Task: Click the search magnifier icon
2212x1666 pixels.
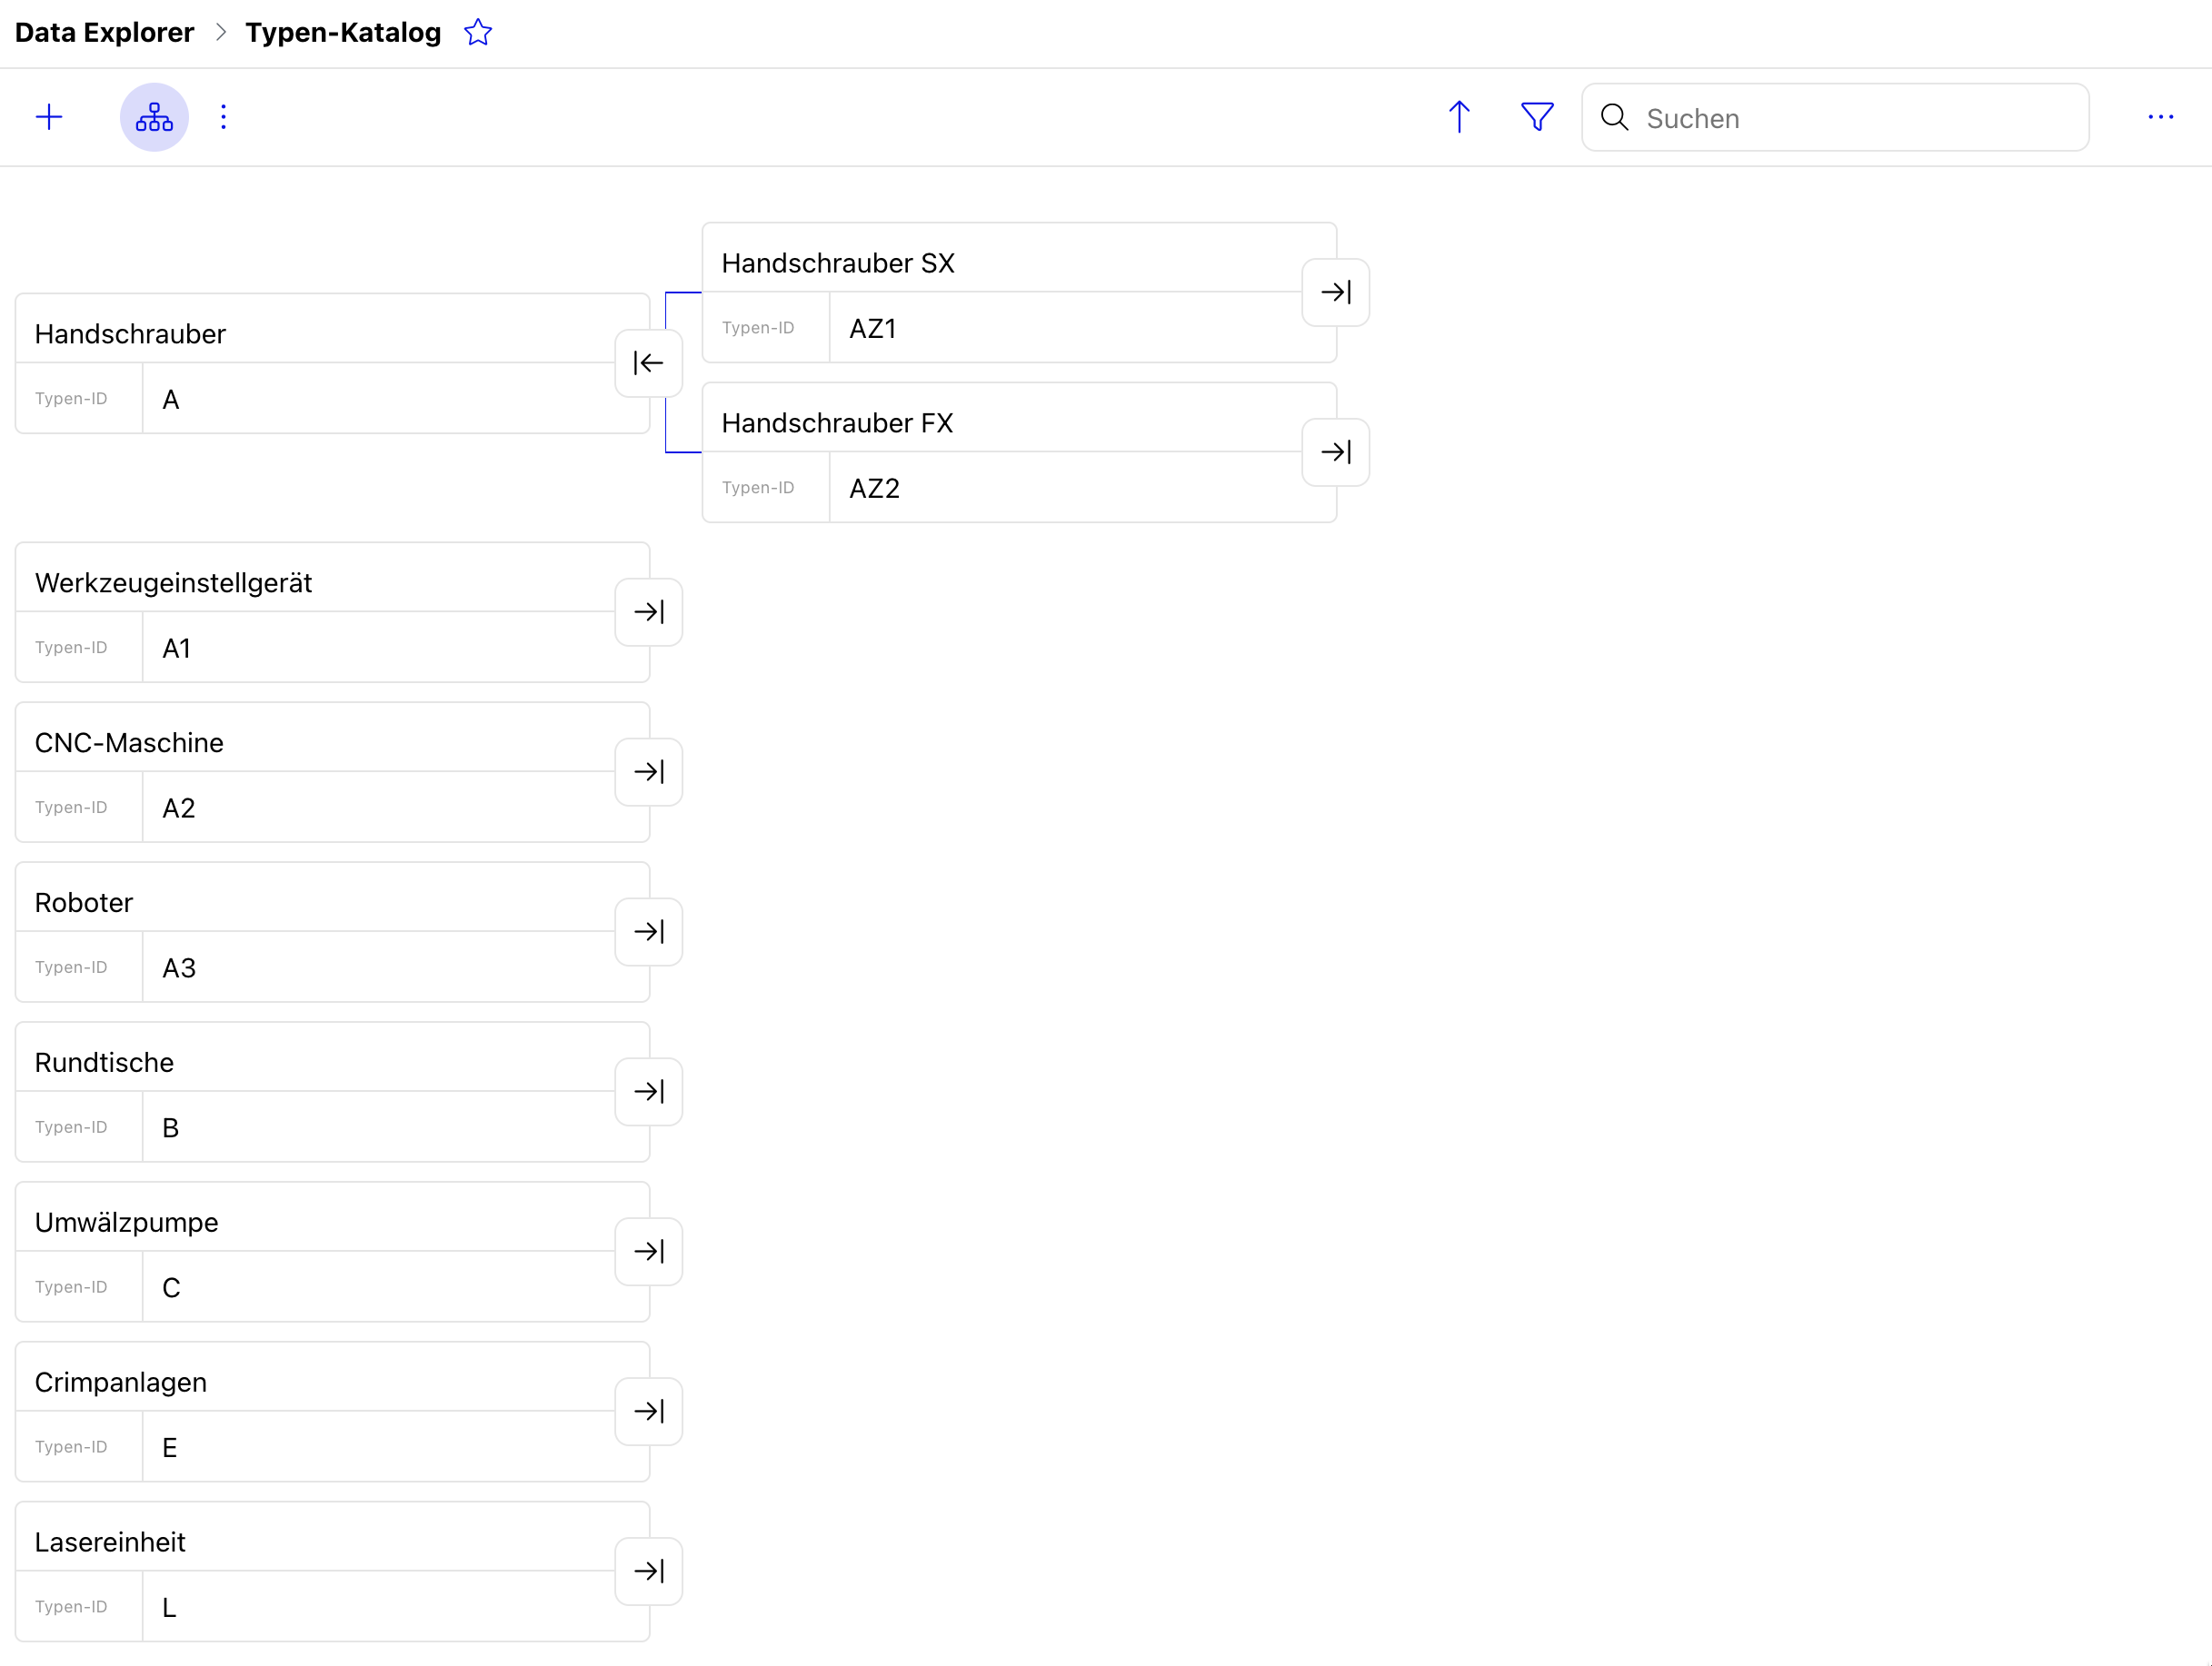Action: point(1614,117)
